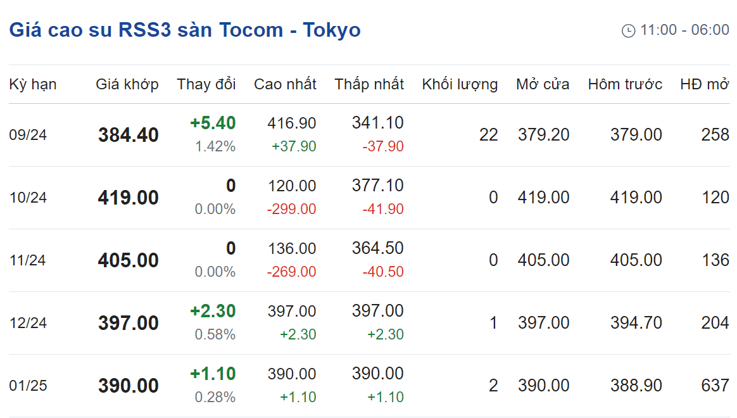
Task: Select the Mở cửa column header
Action: 543,84
